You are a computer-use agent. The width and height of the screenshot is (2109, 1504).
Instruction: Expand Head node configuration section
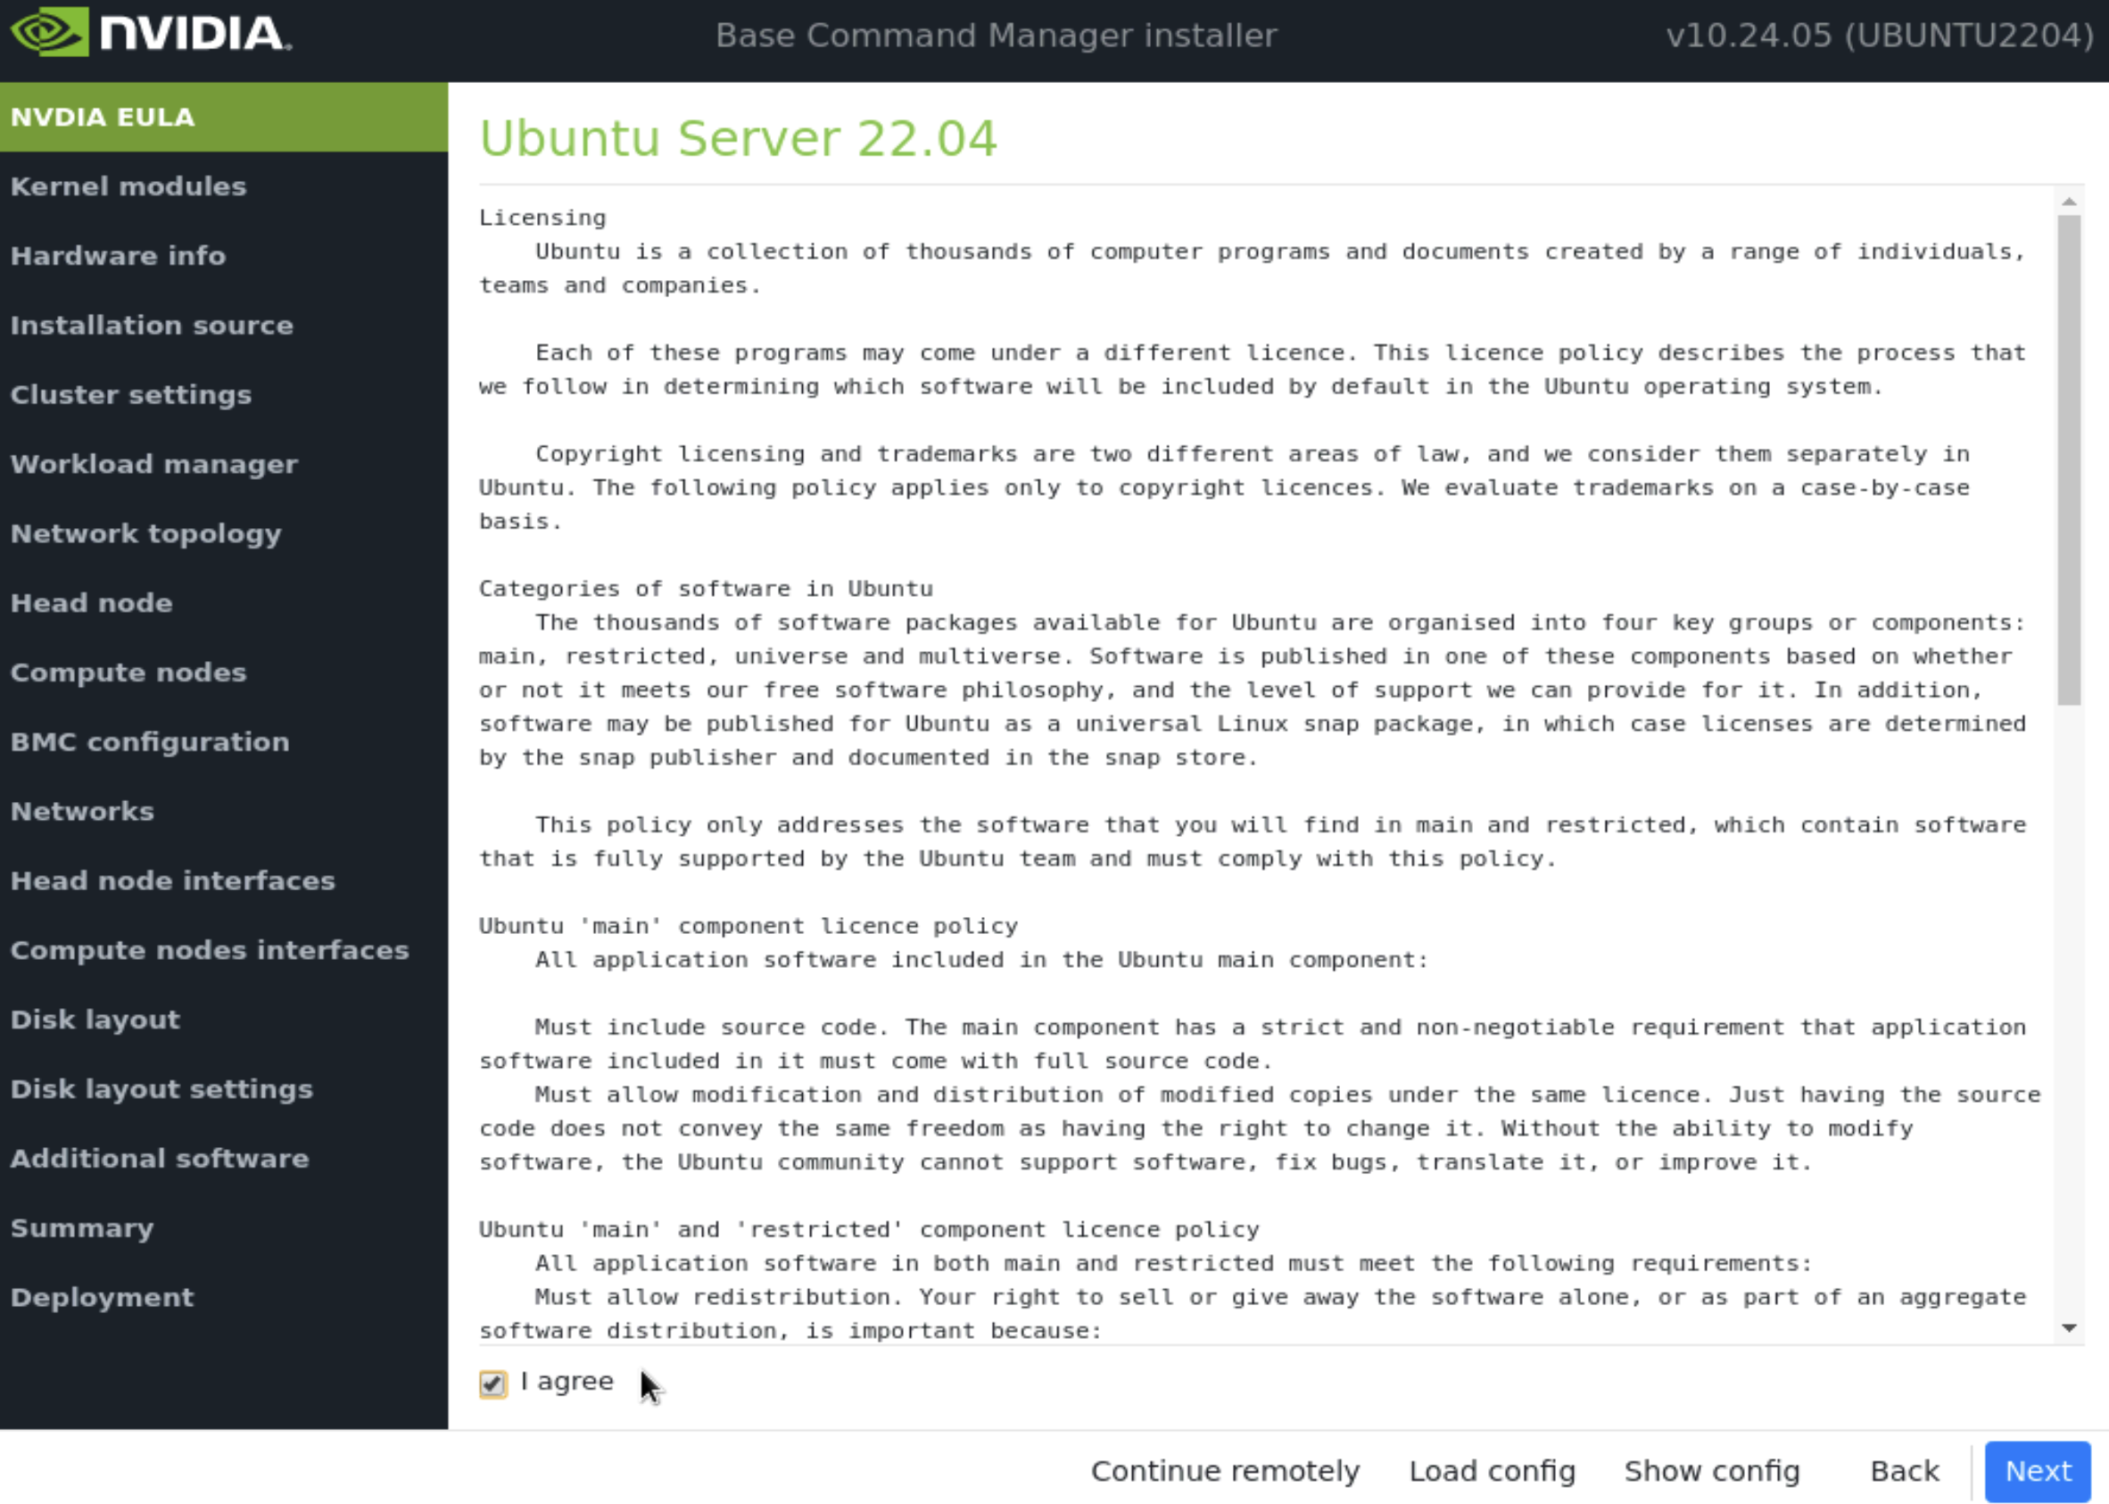(91, 602)
